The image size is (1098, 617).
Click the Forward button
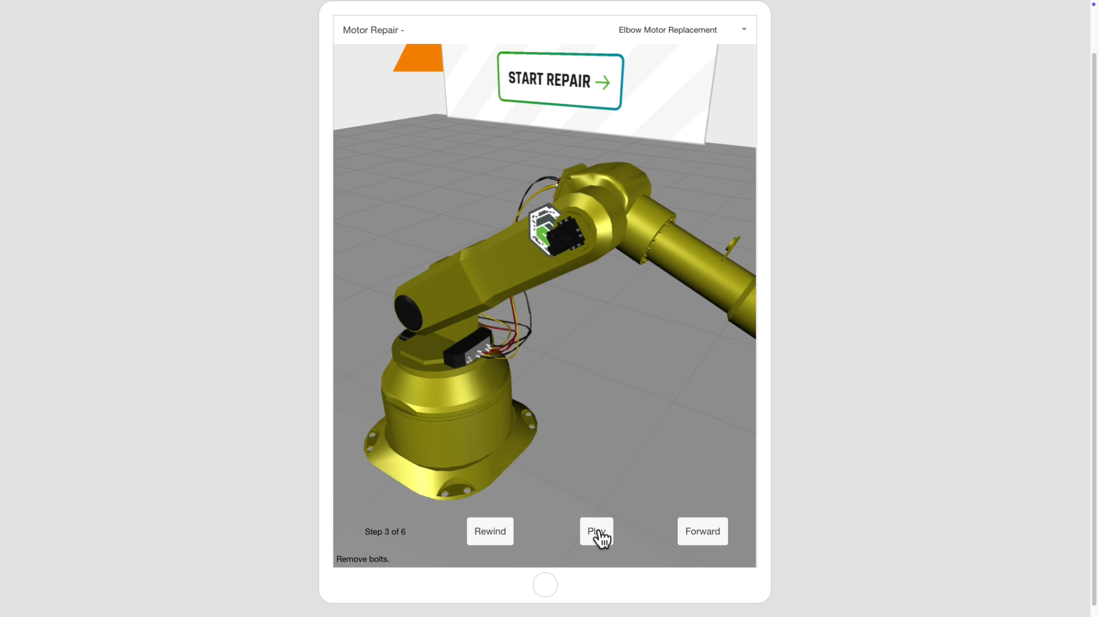pyautogui.click(x=702, y=531)
